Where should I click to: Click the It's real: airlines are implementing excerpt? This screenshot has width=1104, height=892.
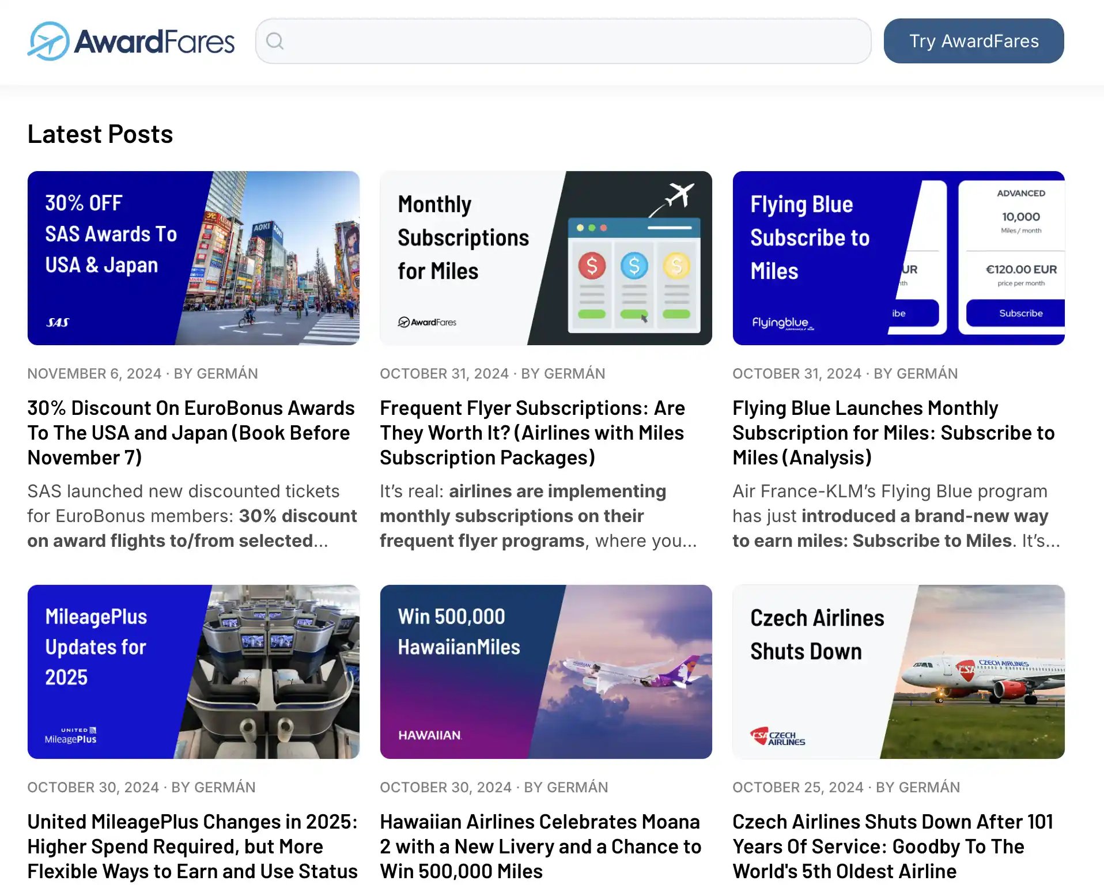(538, 516)
